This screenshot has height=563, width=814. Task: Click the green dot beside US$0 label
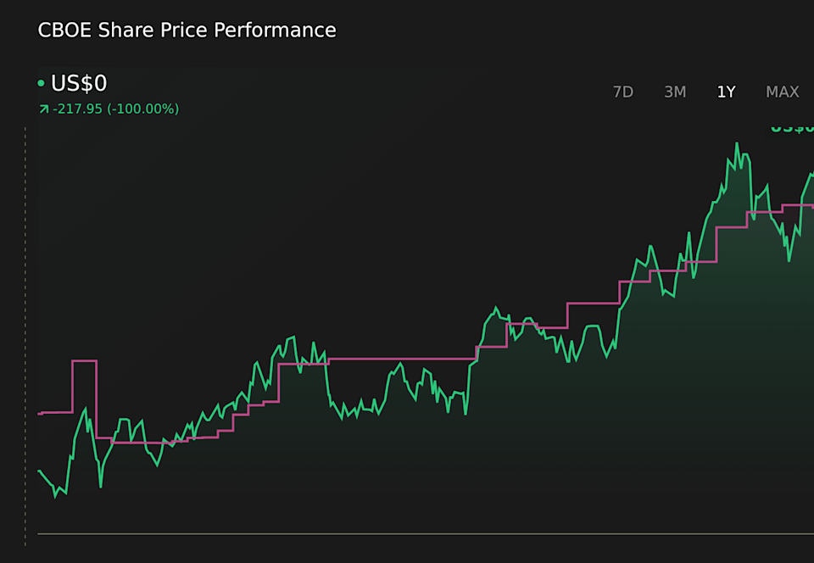click(40, 83)
